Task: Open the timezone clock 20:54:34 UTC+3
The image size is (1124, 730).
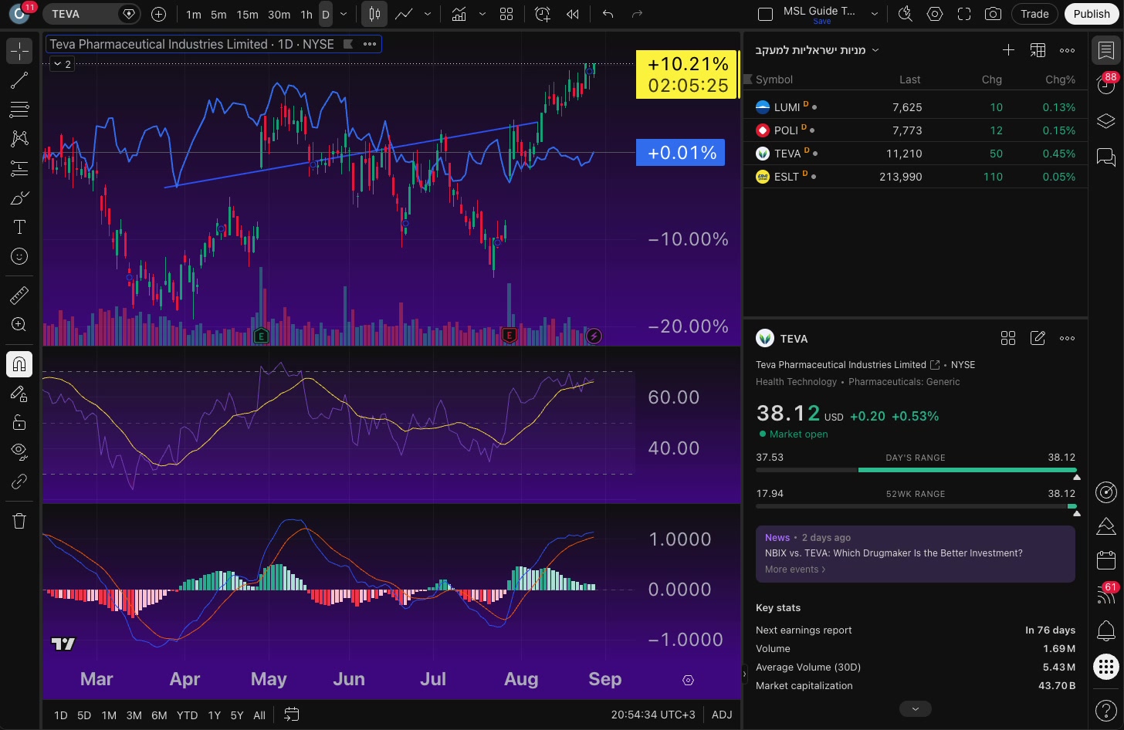Action: [653, 715]
